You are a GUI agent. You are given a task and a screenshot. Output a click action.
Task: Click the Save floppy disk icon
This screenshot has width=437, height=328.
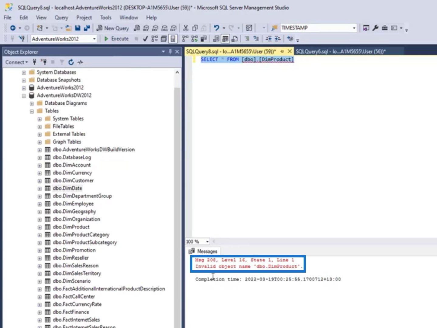click(x=78, y=28)
